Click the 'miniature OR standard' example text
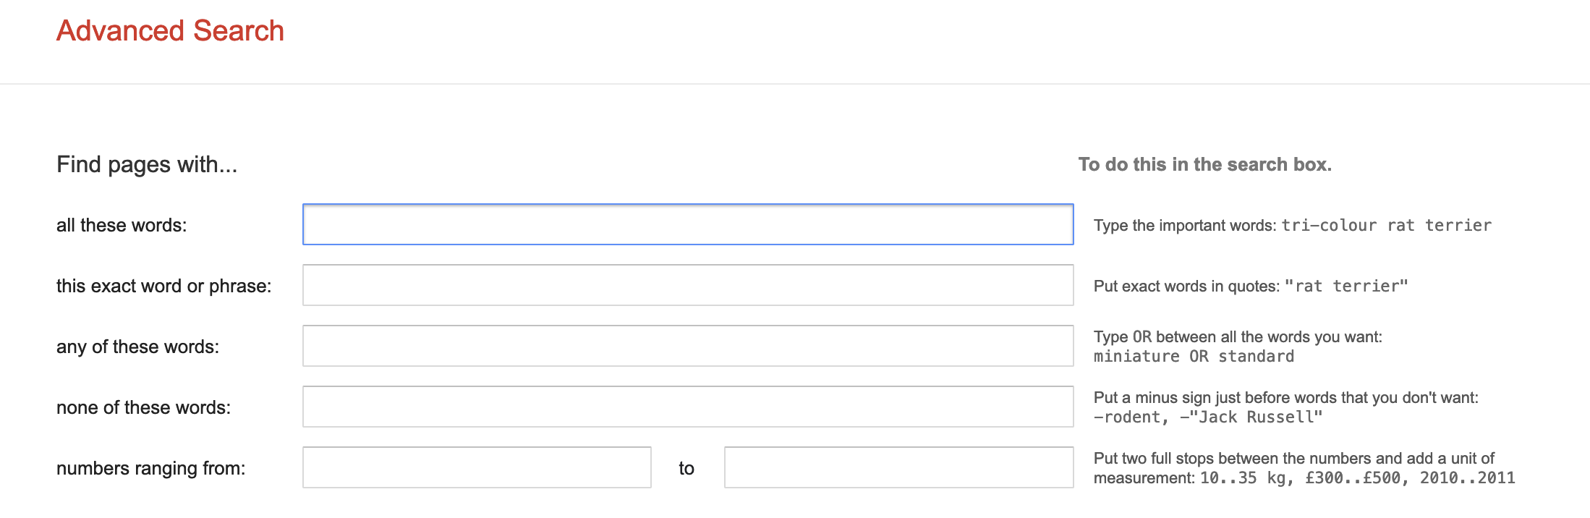The image size is (1590, 518). click(1194, 356)
